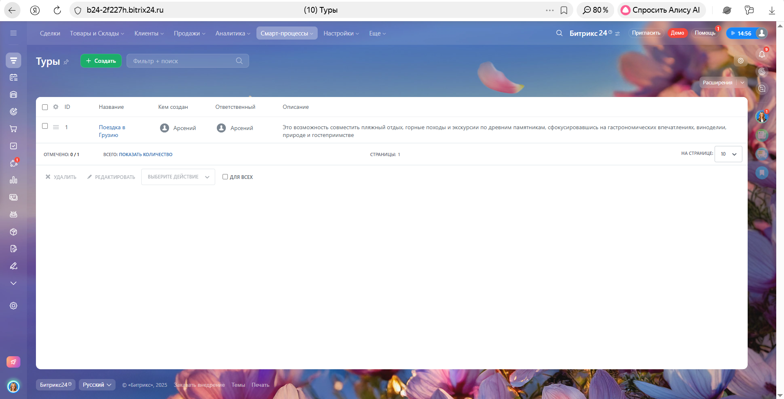Open the Продажи dropdown menu
The image size is (784, 399).
point(189,33)
